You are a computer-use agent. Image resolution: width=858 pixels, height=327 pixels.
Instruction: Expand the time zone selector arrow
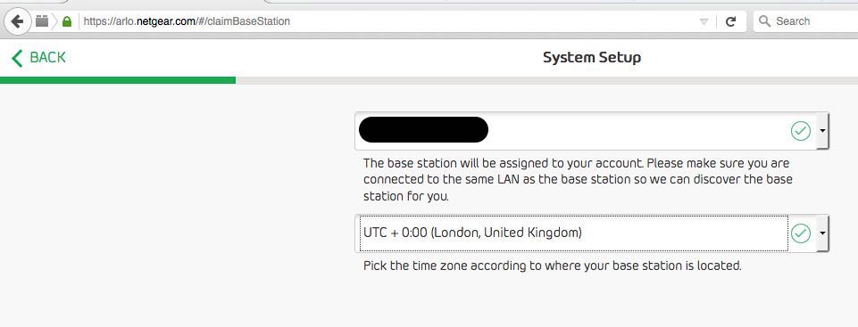(x=822, y=233)
